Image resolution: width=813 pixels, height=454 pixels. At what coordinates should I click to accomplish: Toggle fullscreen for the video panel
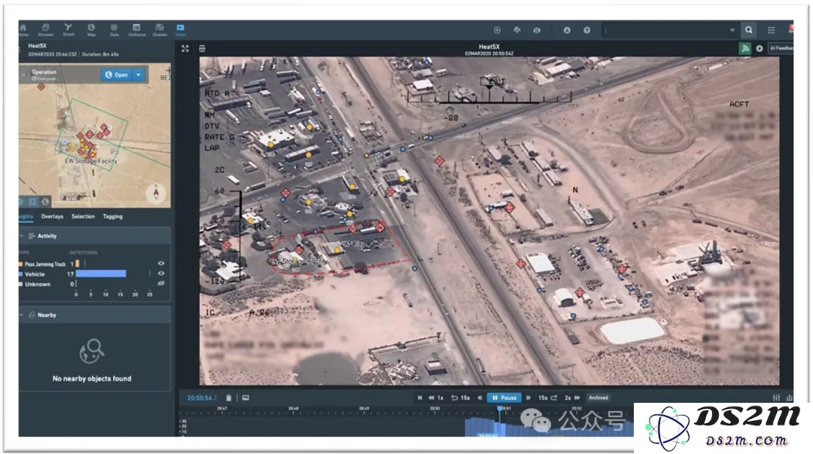click(x=185, y=48)
